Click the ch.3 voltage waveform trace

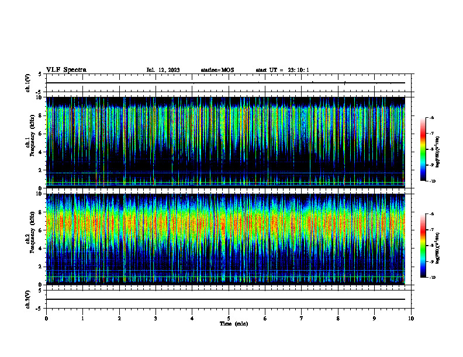(226, 299)
